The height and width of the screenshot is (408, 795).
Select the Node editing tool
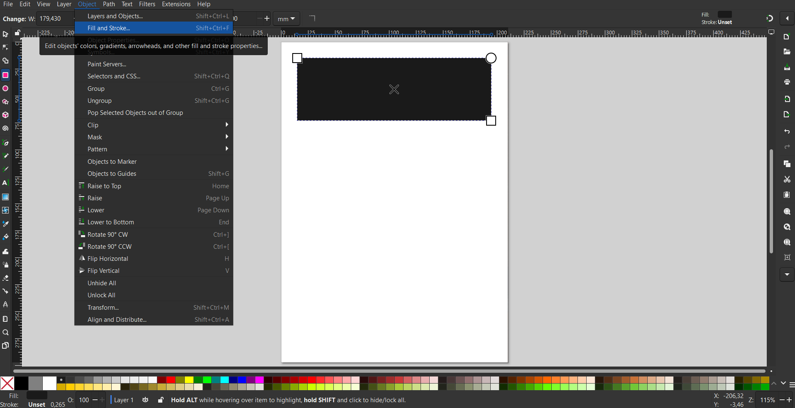coord(5,47)
